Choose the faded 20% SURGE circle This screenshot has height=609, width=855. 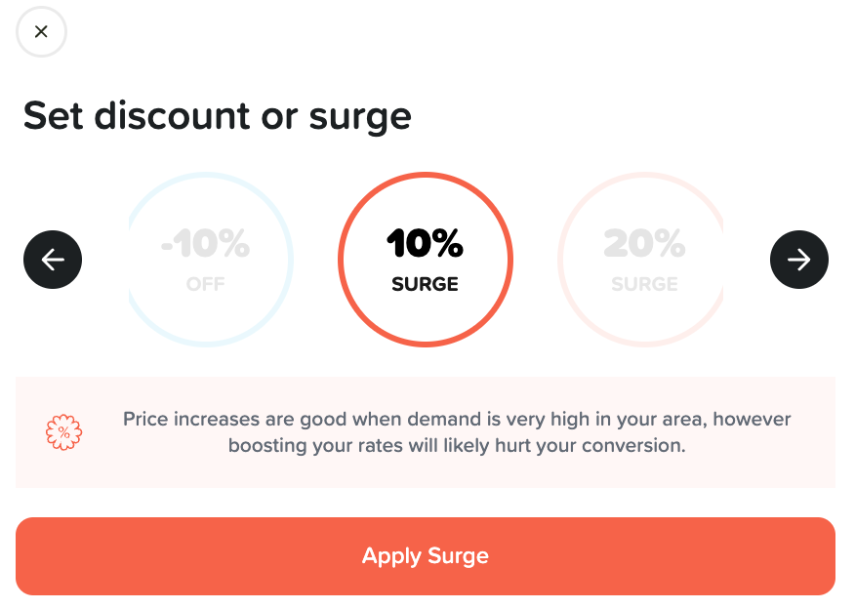(x=641, y=260)
